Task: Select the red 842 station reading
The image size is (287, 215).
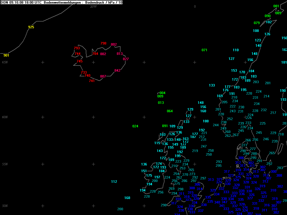Action: coord(117,71)
